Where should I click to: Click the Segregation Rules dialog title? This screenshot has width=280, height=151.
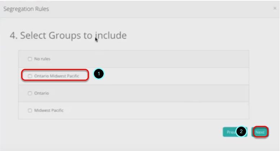26,9
